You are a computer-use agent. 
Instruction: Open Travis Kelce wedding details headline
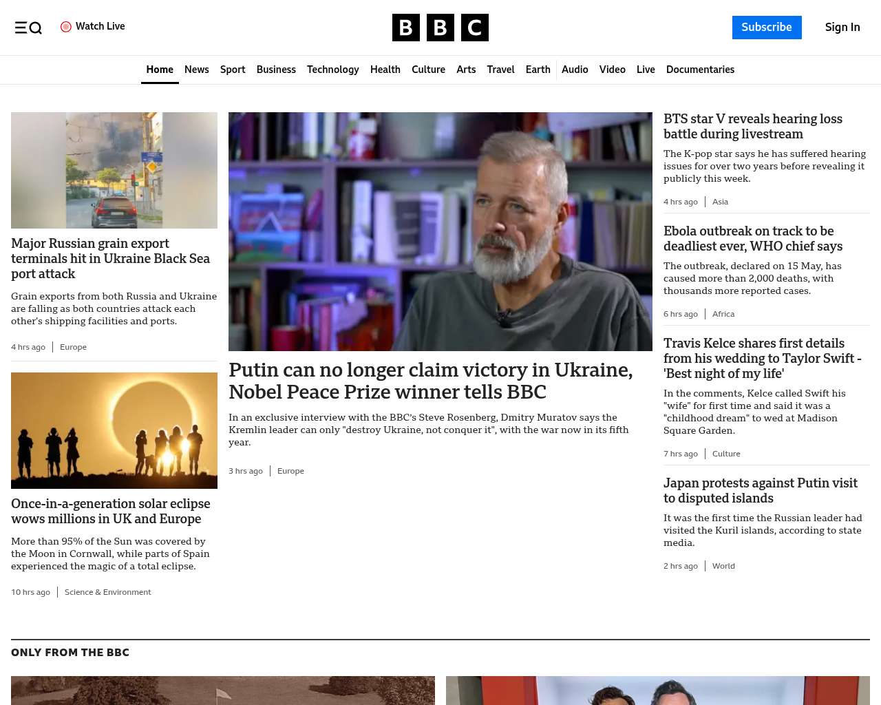coord(763,358)
